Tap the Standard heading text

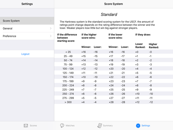click(x=109, y=15)
